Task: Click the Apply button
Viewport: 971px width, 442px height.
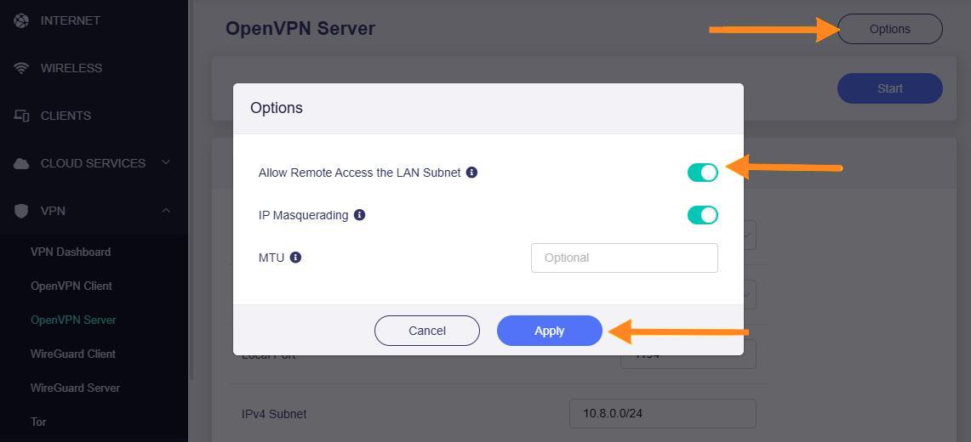Action: click(549, 331)
